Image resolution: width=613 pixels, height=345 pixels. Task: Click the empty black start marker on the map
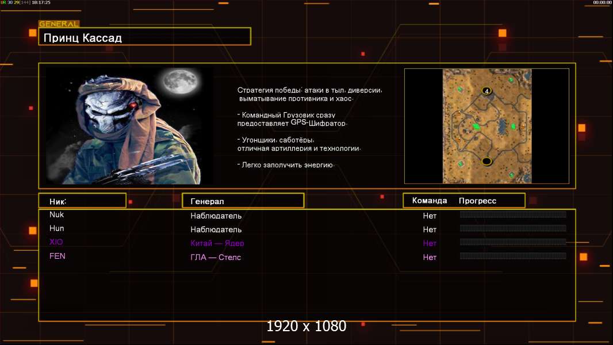[486, 161]
